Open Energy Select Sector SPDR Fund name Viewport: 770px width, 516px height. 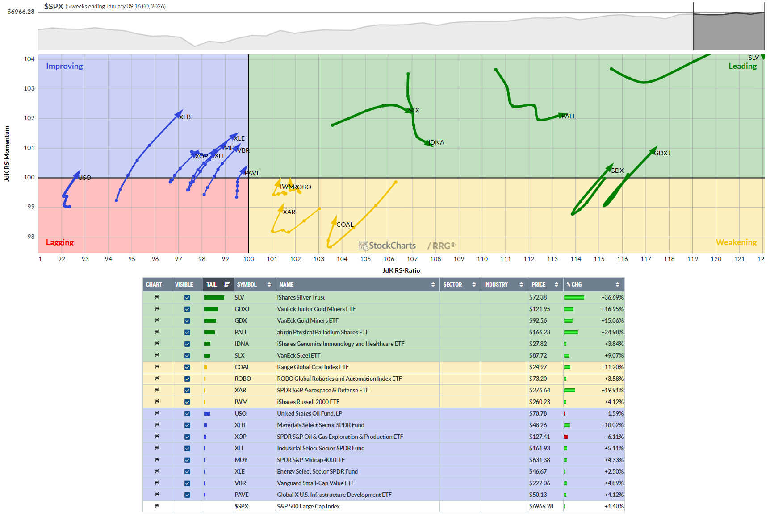[317, 471]
